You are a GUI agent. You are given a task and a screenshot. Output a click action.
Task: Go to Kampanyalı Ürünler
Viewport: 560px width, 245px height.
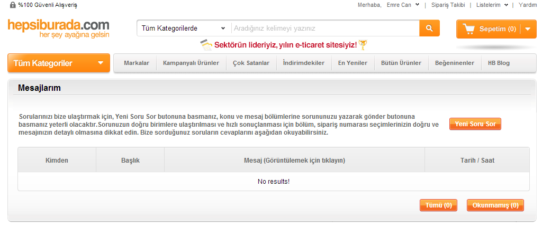[x=191, y=63]
